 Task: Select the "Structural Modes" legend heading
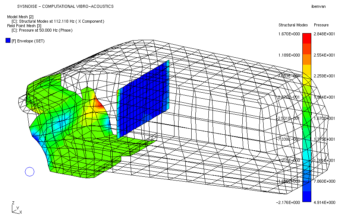293,25
